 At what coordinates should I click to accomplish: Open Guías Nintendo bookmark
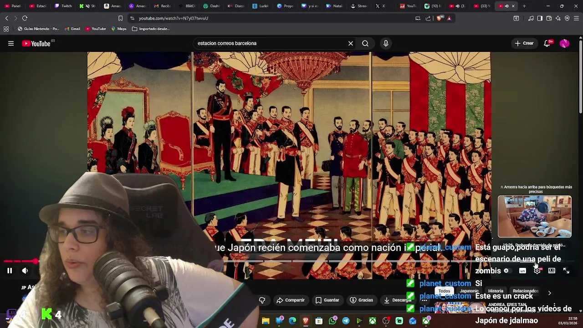39,29
